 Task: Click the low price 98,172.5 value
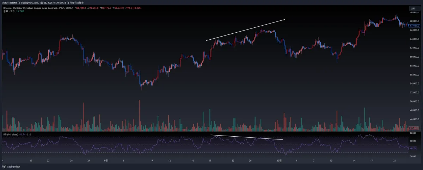[106, 8]
